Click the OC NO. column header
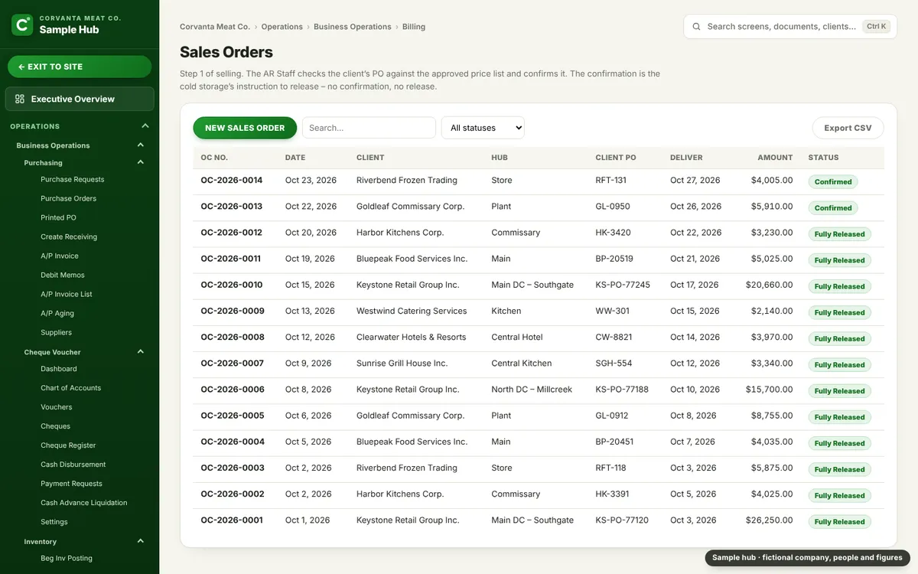This screenshot has height=574, width=918. [214, 158]
